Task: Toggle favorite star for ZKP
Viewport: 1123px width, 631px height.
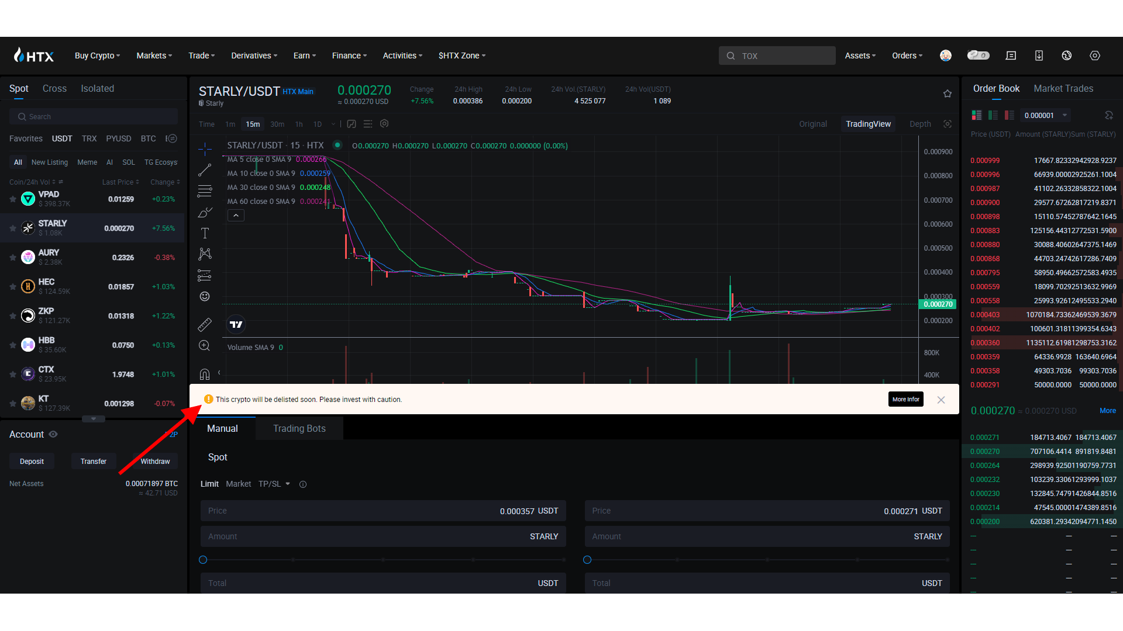Action: (x=13, y=316)
